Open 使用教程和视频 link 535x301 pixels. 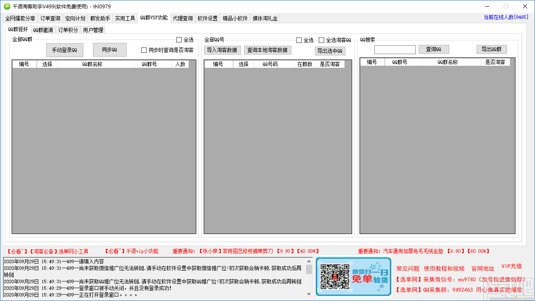tap(444, 269)
